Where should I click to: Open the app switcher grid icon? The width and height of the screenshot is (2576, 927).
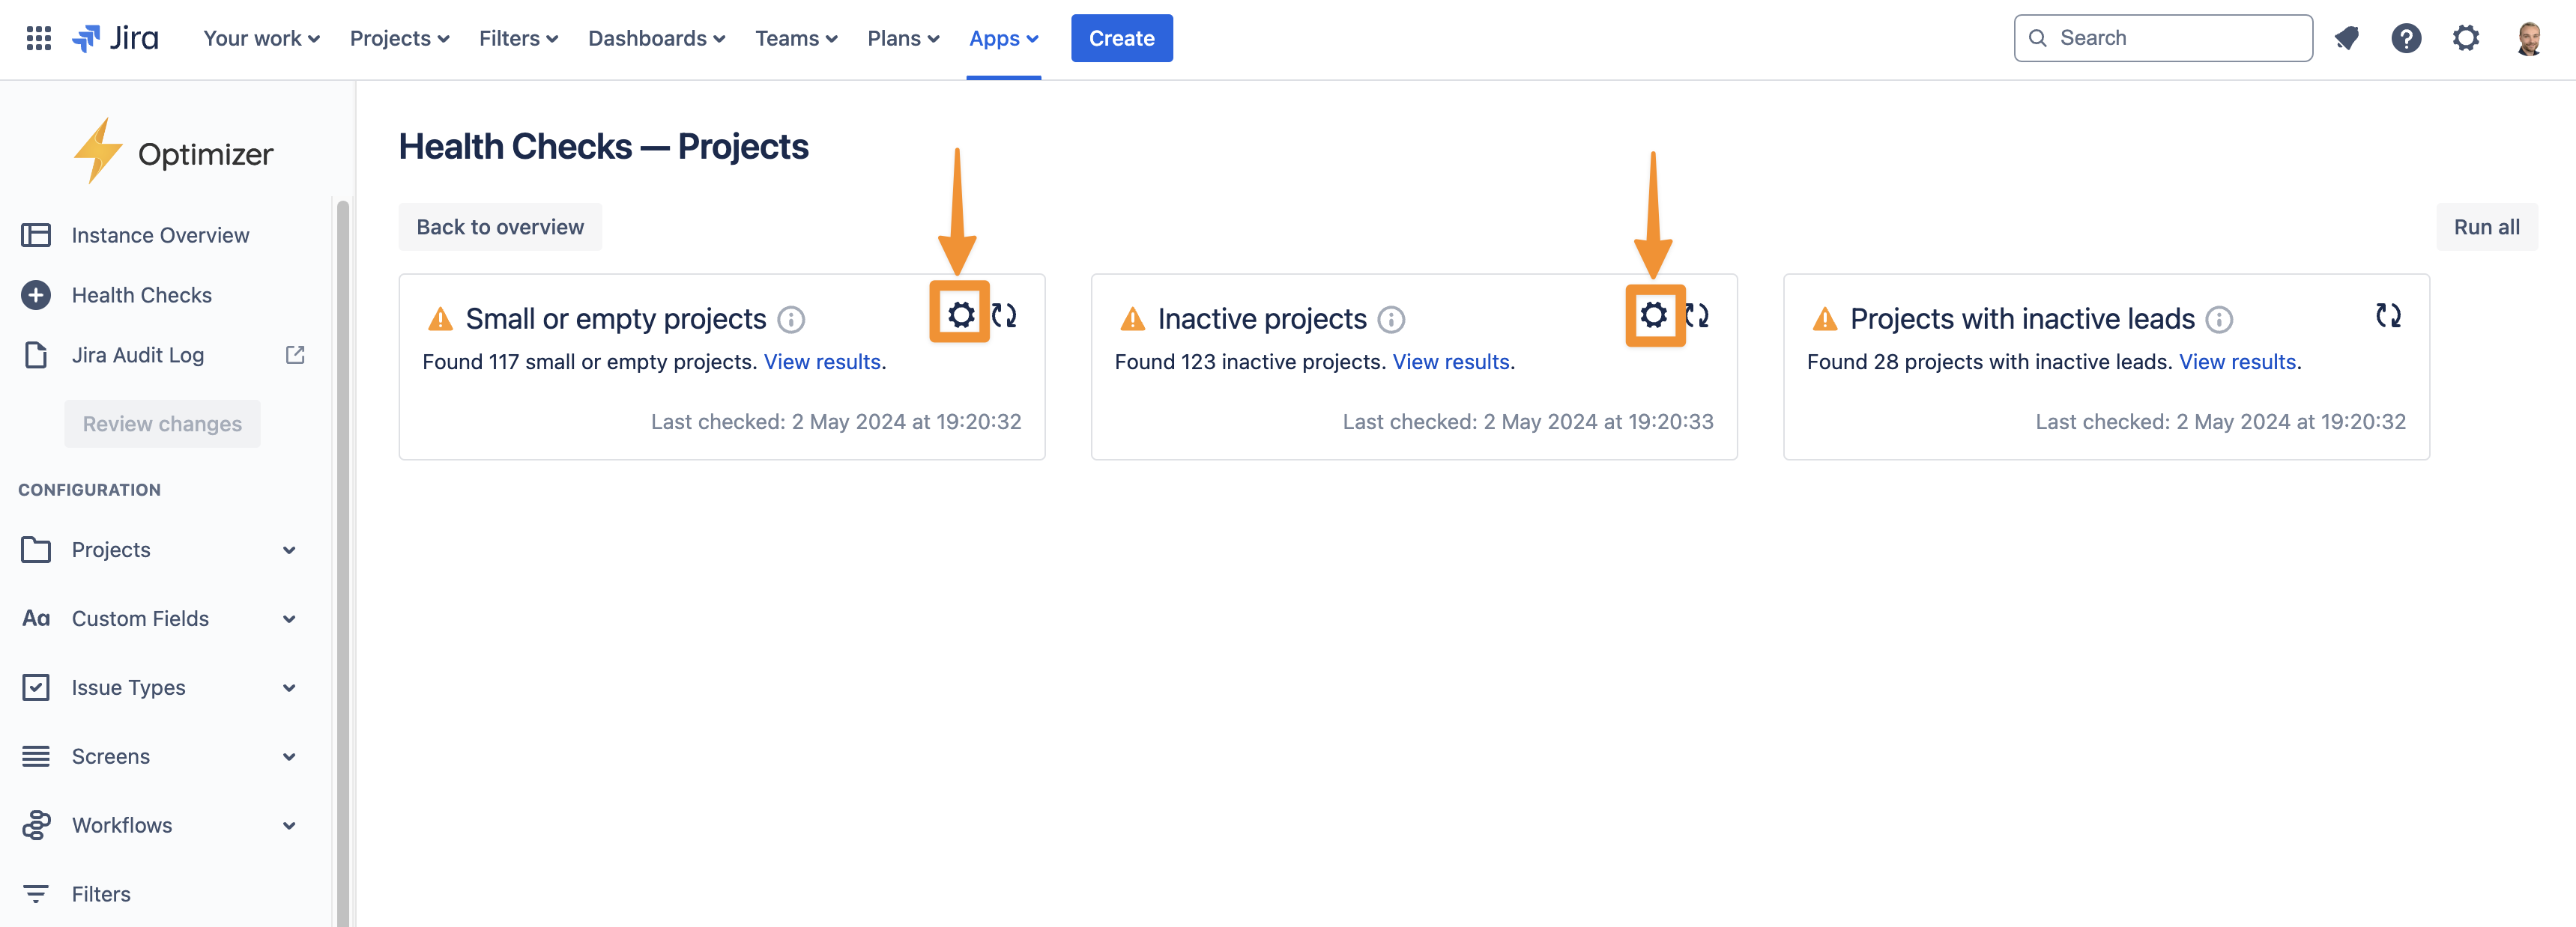38,38
